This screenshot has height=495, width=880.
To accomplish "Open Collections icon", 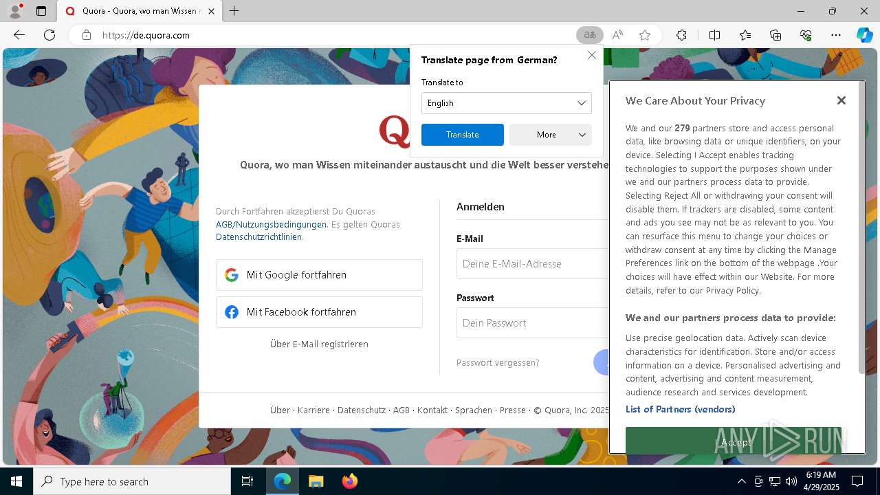I will pos(775,35).
